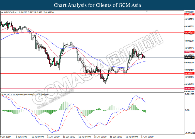The height and width of the screenshot is (139, 195).
Task: Click the 0.99375 price axis label
Action: pos(189,26)
